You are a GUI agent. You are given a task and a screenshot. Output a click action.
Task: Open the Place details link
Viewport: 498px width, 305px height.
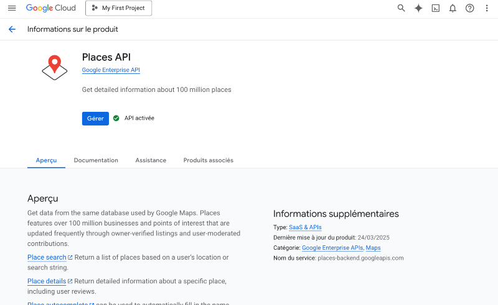47,281
